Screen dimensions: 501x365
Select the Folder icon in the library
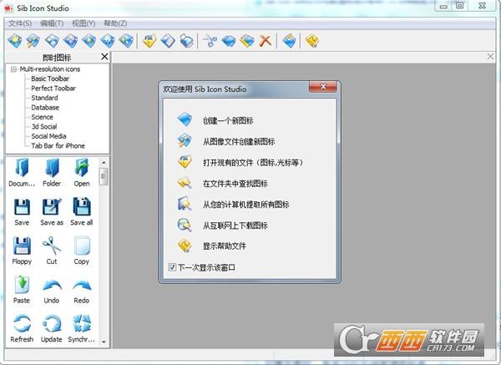pyautogui.click(x=52, y=173)
